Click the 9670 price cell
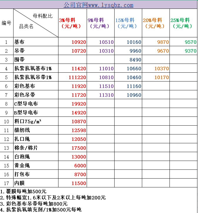Image resolution: width=198 pixels, height=213 pixels. point(156,51)
